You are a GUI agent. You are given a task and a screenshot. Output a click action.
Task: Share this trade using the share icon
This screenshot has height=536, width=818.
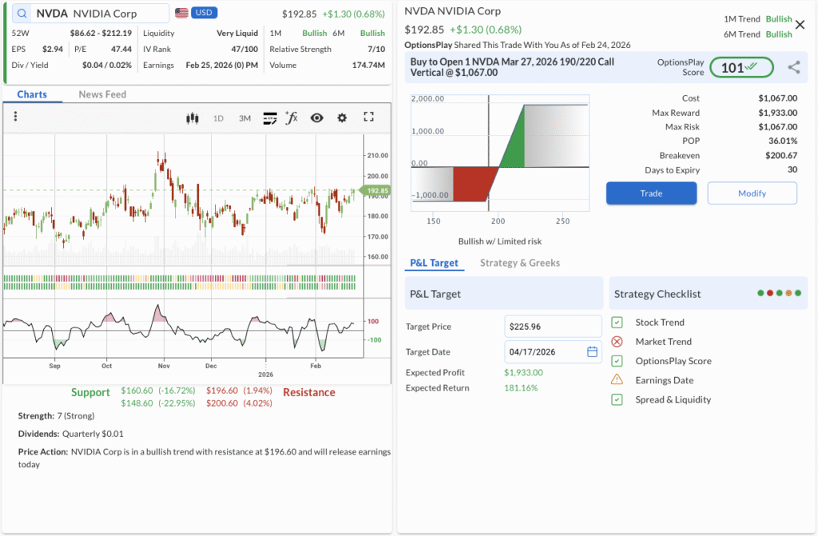[793, 68]
